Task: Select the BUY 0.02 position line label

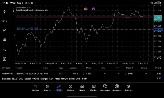Action: point(27,28)
